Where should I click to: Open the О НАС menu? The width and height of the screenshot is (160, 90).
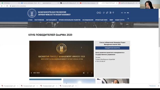pos(30,20)
